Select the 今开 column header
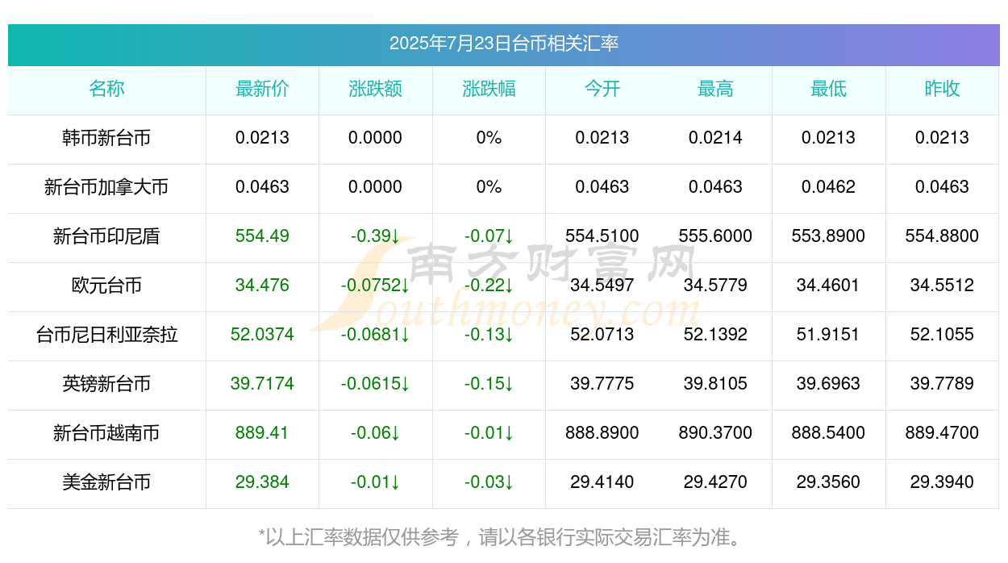This screenshot has height=563, width=1008. click(602, 89)
